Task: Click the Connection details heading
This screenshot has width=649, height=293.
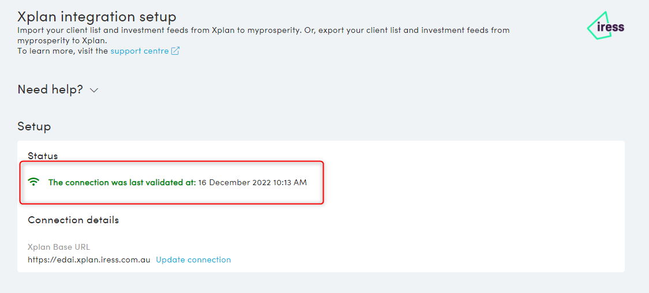Action: click(x=73, y=220)
